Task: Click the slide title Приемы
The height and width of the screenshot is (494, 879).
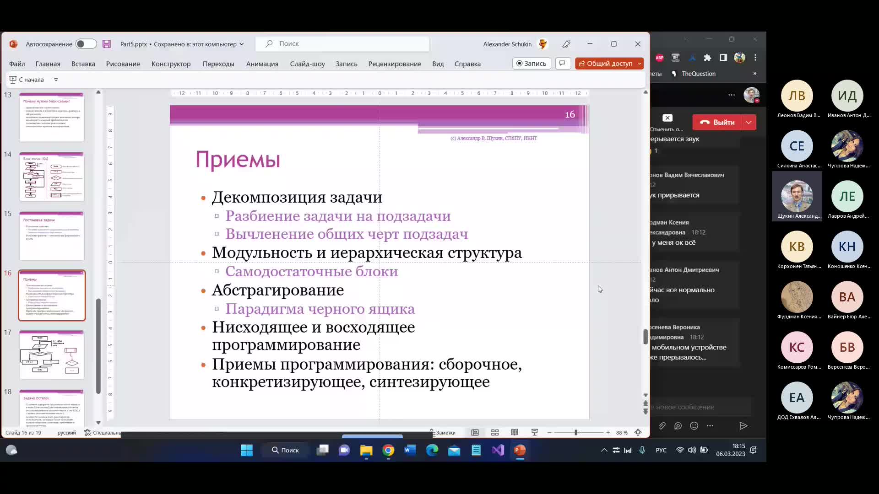Action: pyautogui.click(x=238, y=160)
